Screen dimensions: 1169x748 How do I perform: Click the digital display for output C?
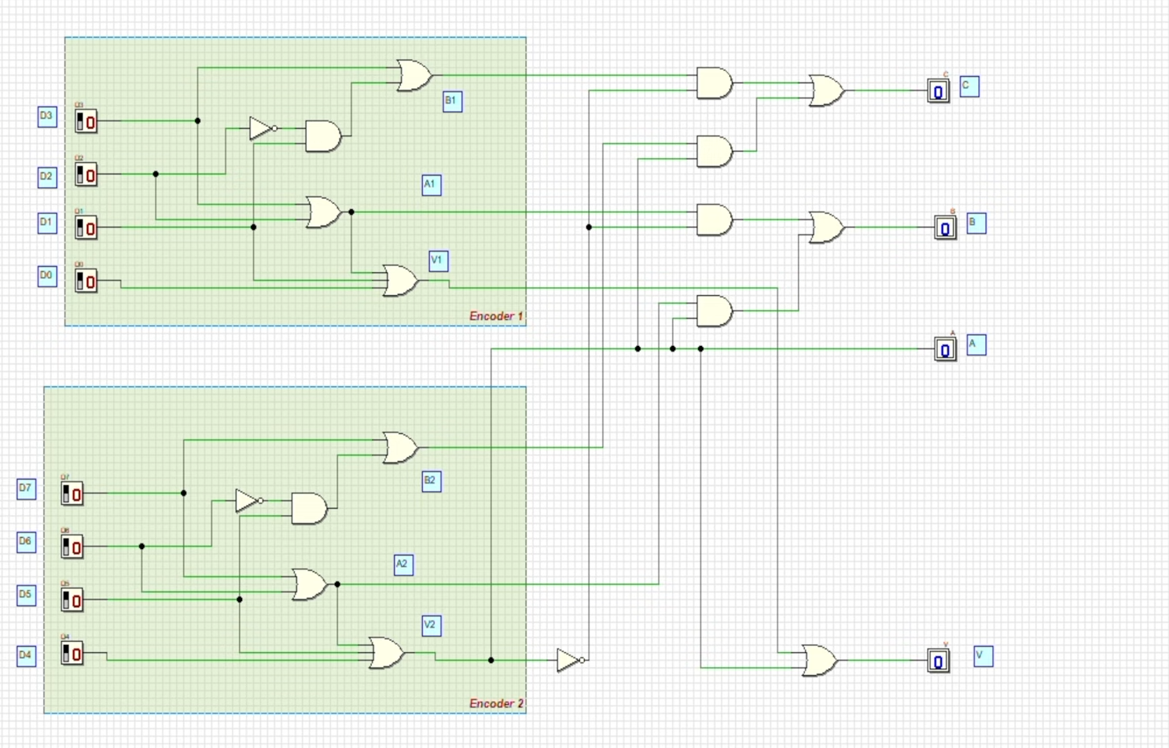939,92
